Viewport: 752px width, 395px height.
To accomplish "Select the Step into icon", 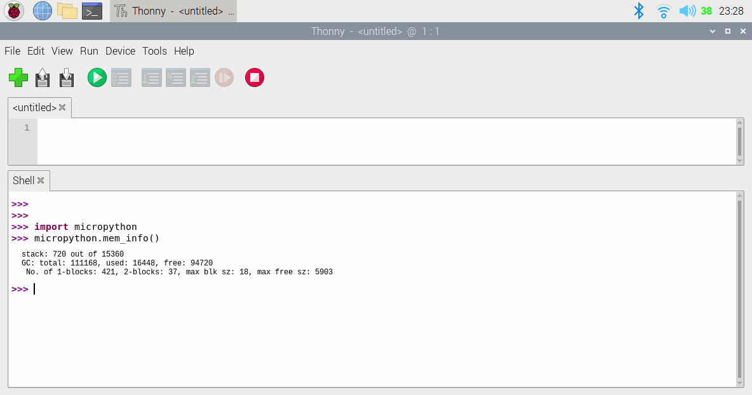I will point(176,77).
